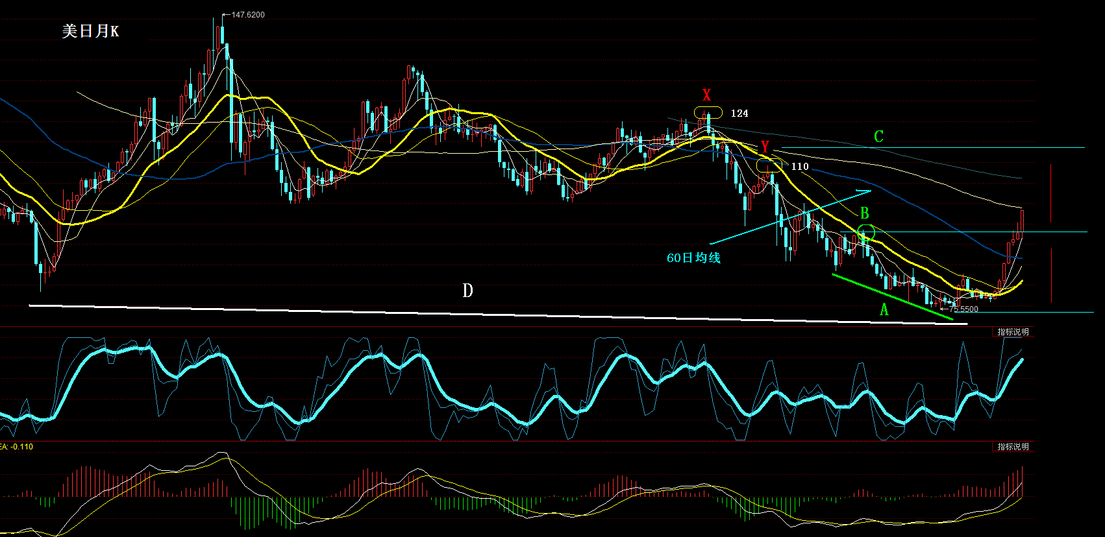Select the white D label
Image resolution: width=1105 pixels, height=537 pixels.
pos(467,291)
